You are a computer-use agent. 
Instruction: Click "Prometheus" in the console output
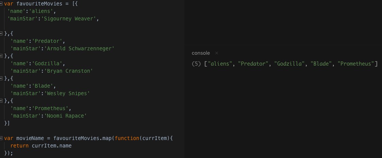pos(356,64)
